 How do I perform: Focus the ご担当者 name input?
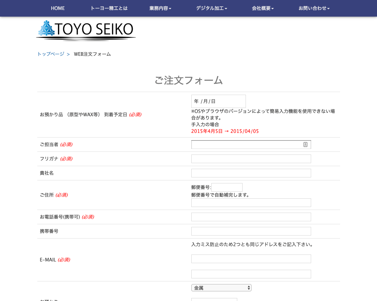(251, 145)
